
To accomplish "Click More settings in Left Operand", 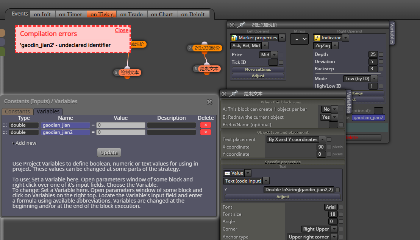I will (258, 69).
